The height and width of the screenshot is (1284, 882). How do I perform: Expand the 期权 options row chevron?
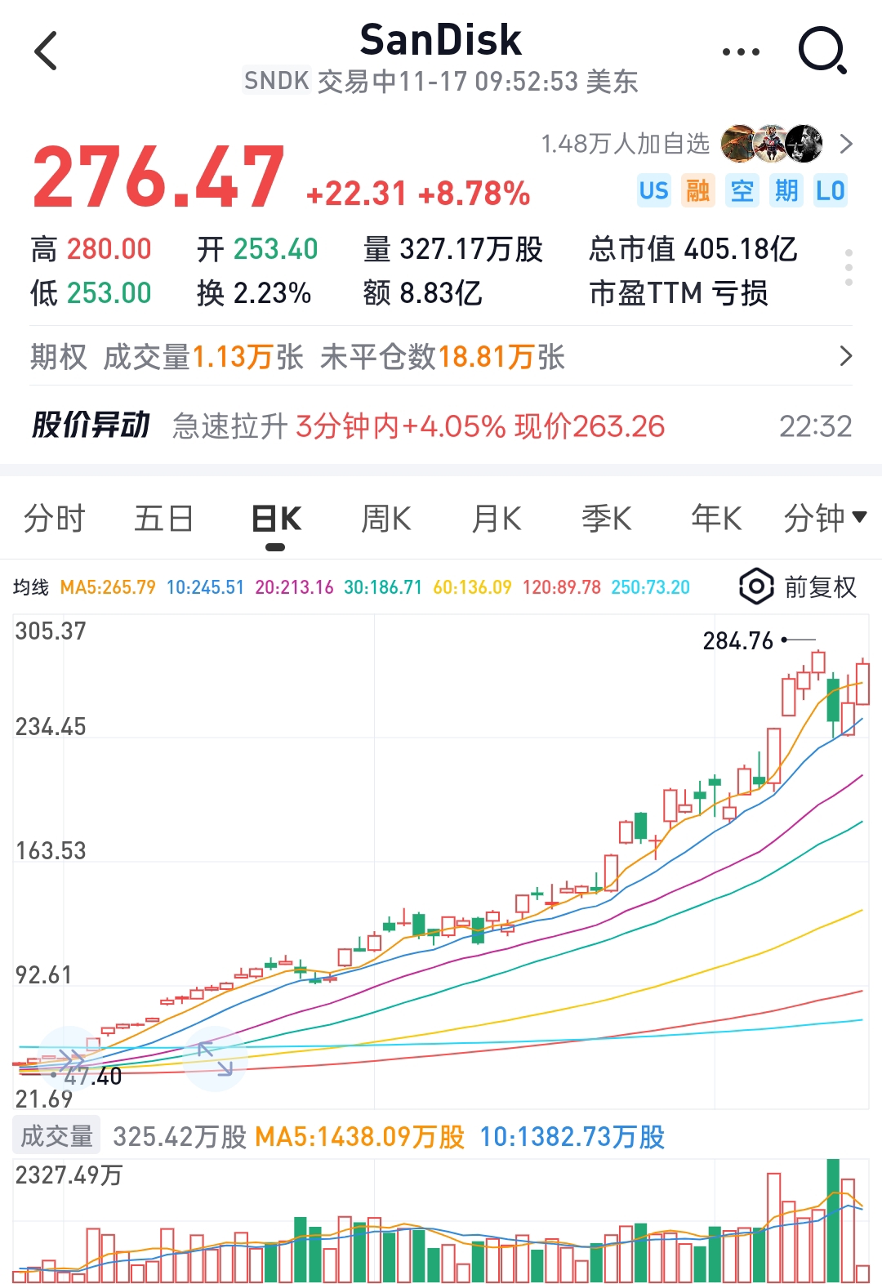point(846,356)
